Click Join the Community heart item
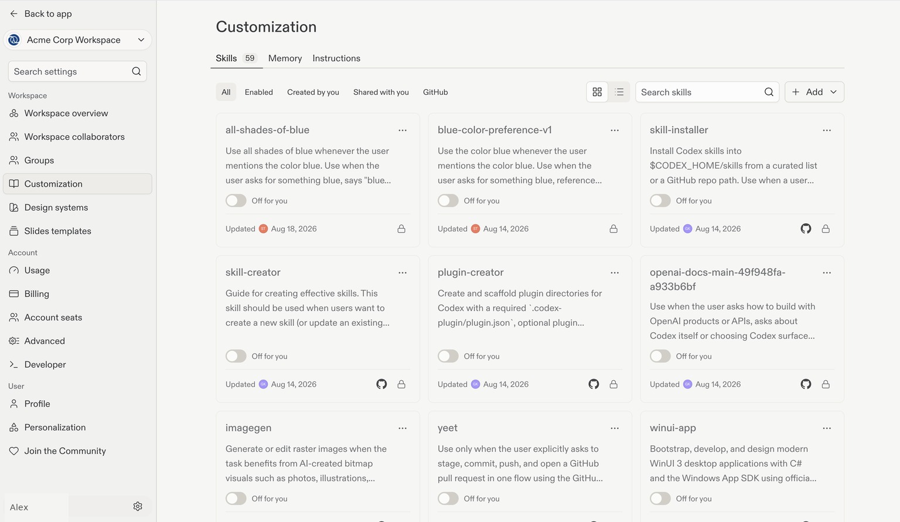Screen dimensions: 900x522 77,451
